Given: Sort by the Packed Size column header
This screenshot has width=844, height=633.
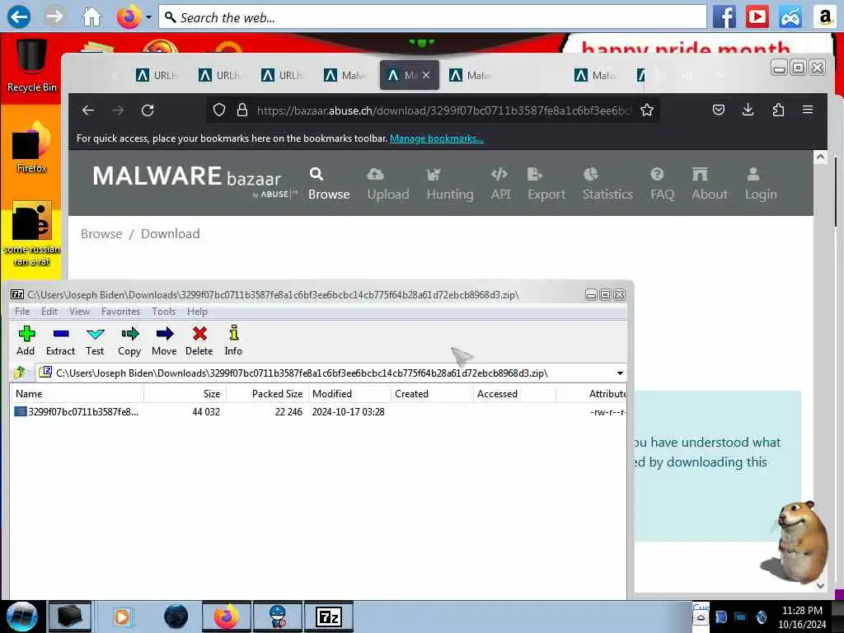Looking at the screenshot, I should pos(268,393).
